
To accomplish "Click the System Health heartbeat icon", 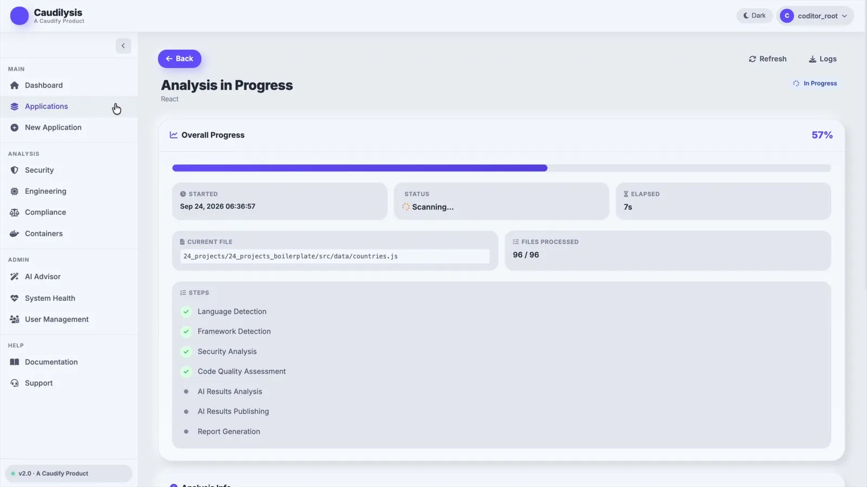I will 15,298.
